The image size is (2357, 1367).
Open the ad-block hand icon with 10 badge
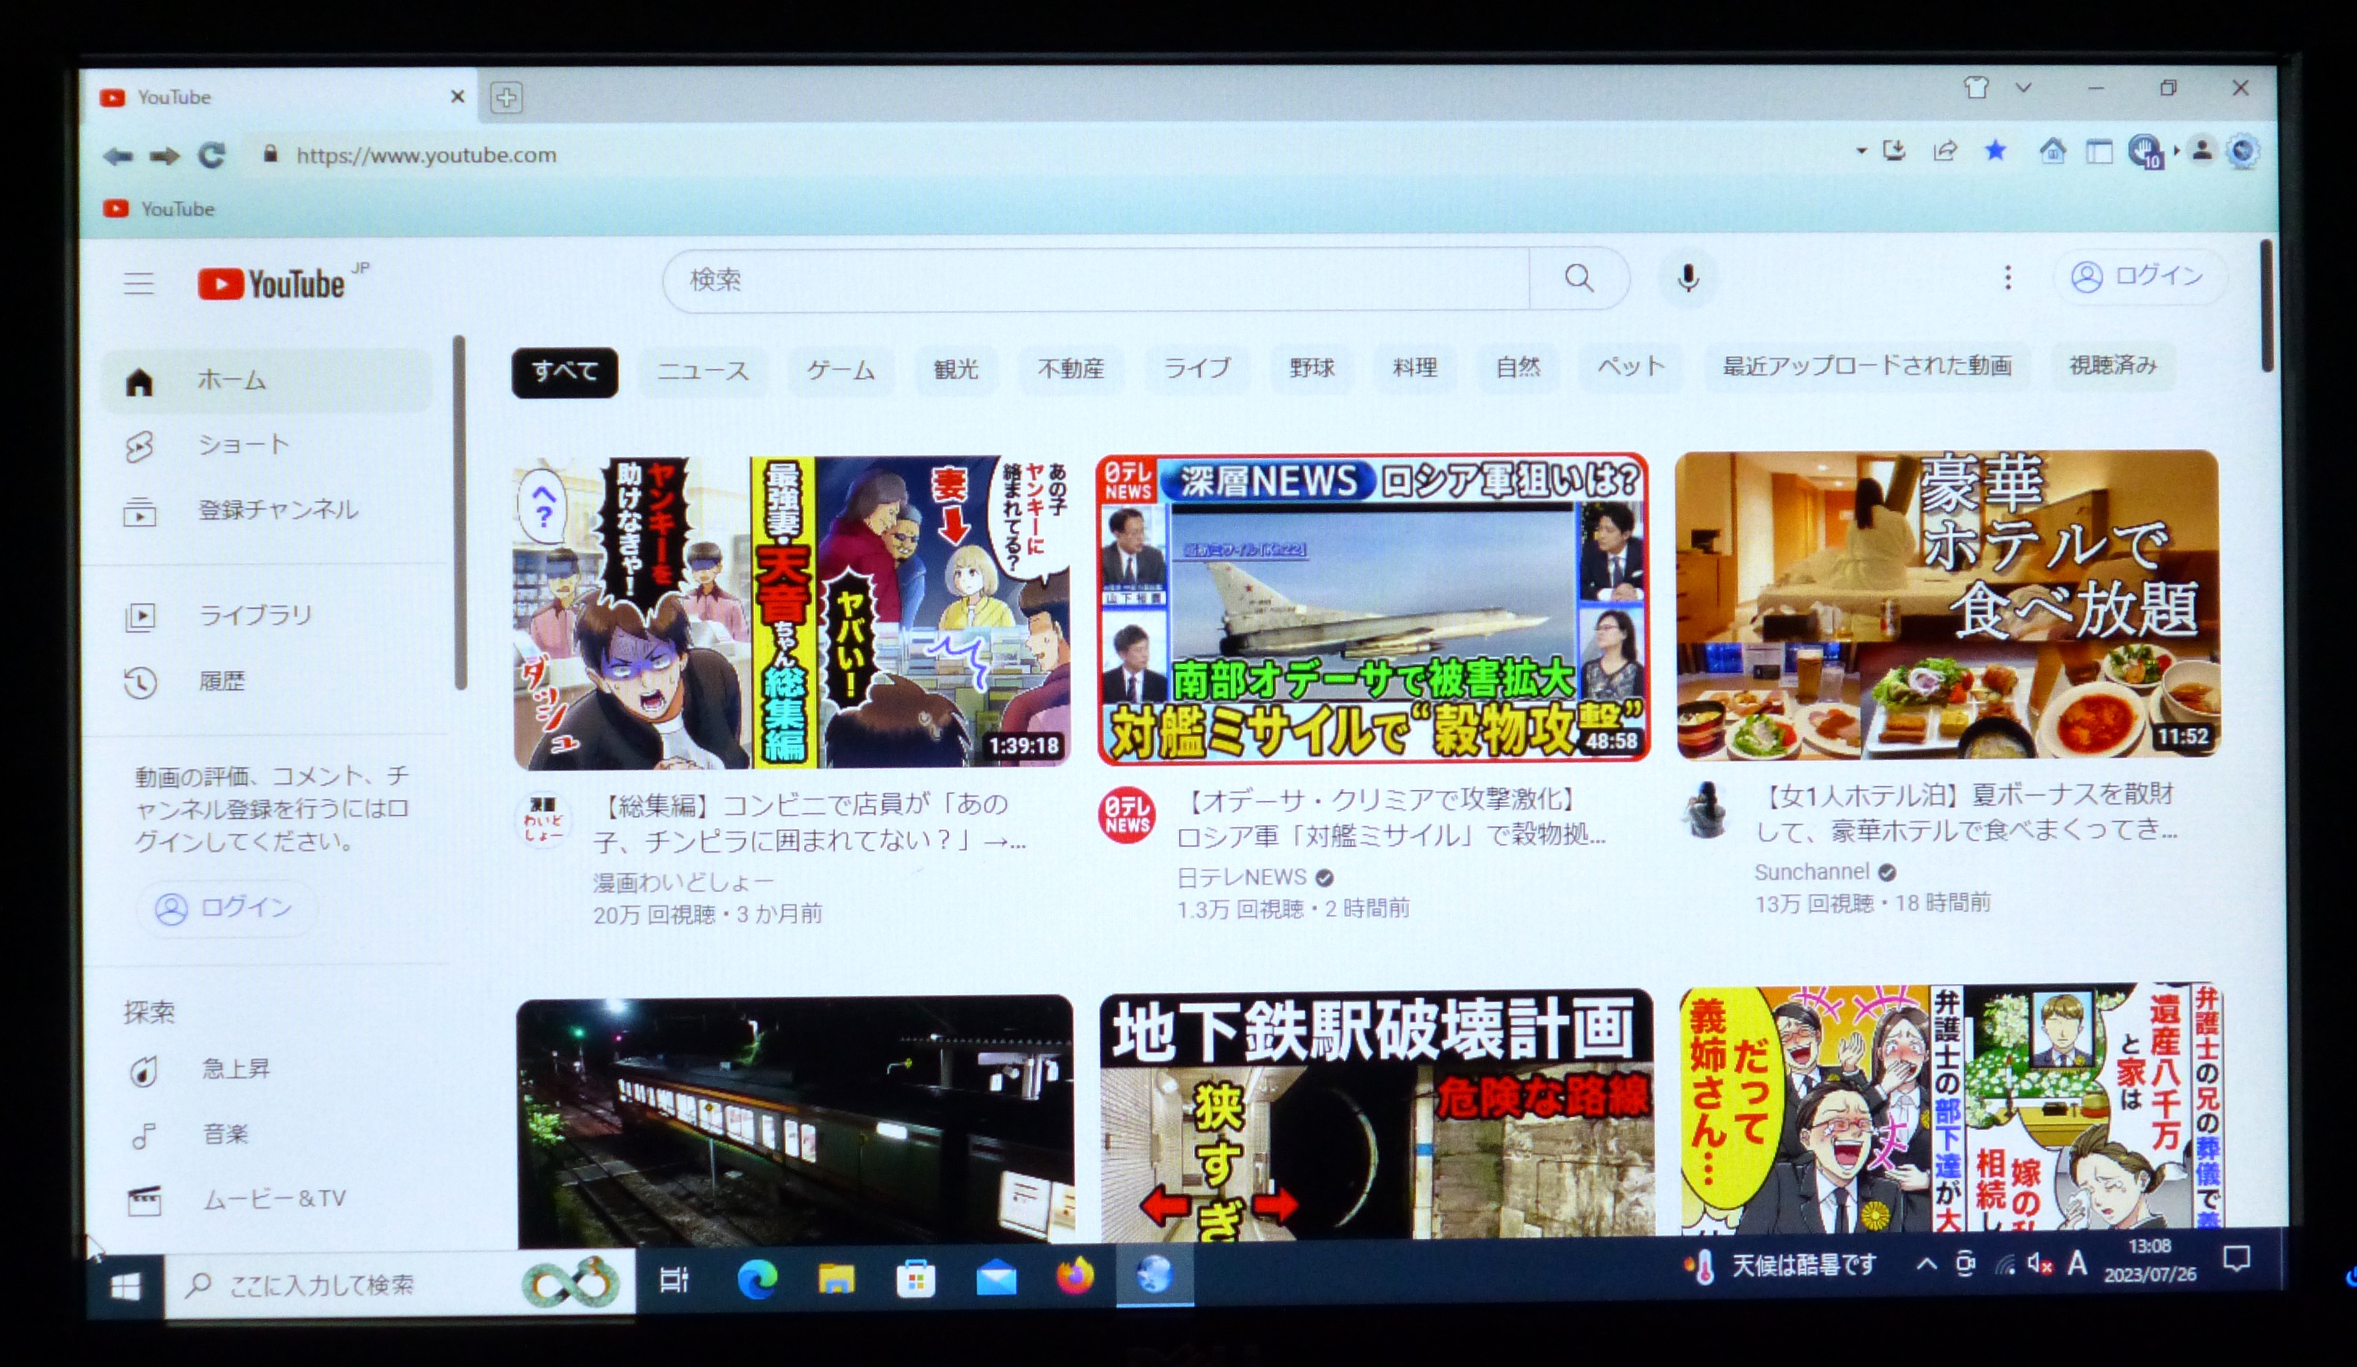tap(2146, 151)
